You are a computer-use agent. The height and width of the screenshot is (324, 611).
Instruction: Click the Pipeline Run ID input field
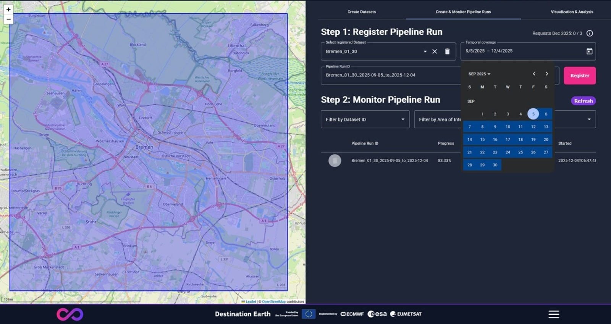[390, 75]
